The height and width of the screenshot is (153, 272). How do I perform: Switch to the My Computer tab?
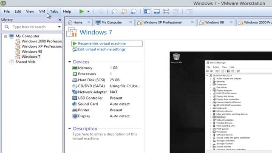point(112,23)
